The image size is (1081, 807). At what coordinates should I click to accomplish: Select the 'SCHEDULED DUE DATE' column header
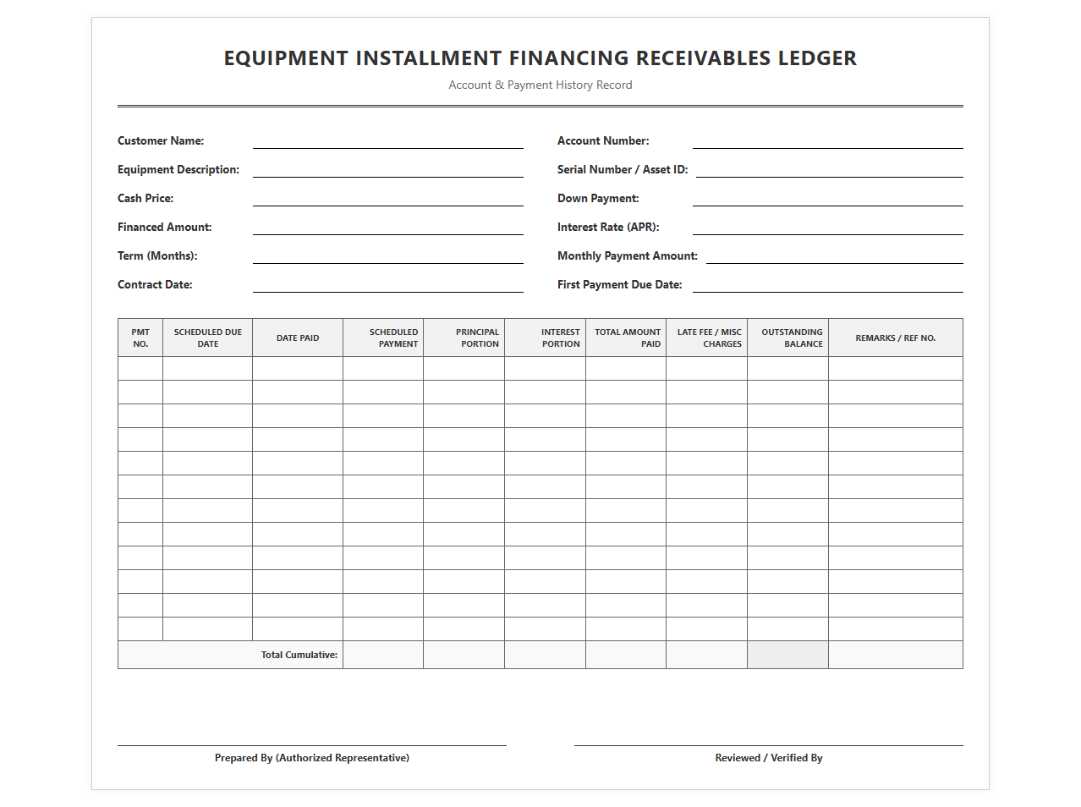(208, 338)
